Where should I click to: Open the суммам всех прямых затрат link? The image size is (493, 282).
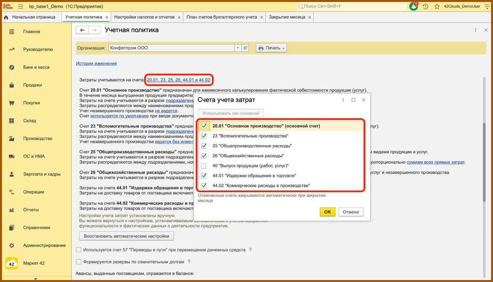click(x=436, y=162)
